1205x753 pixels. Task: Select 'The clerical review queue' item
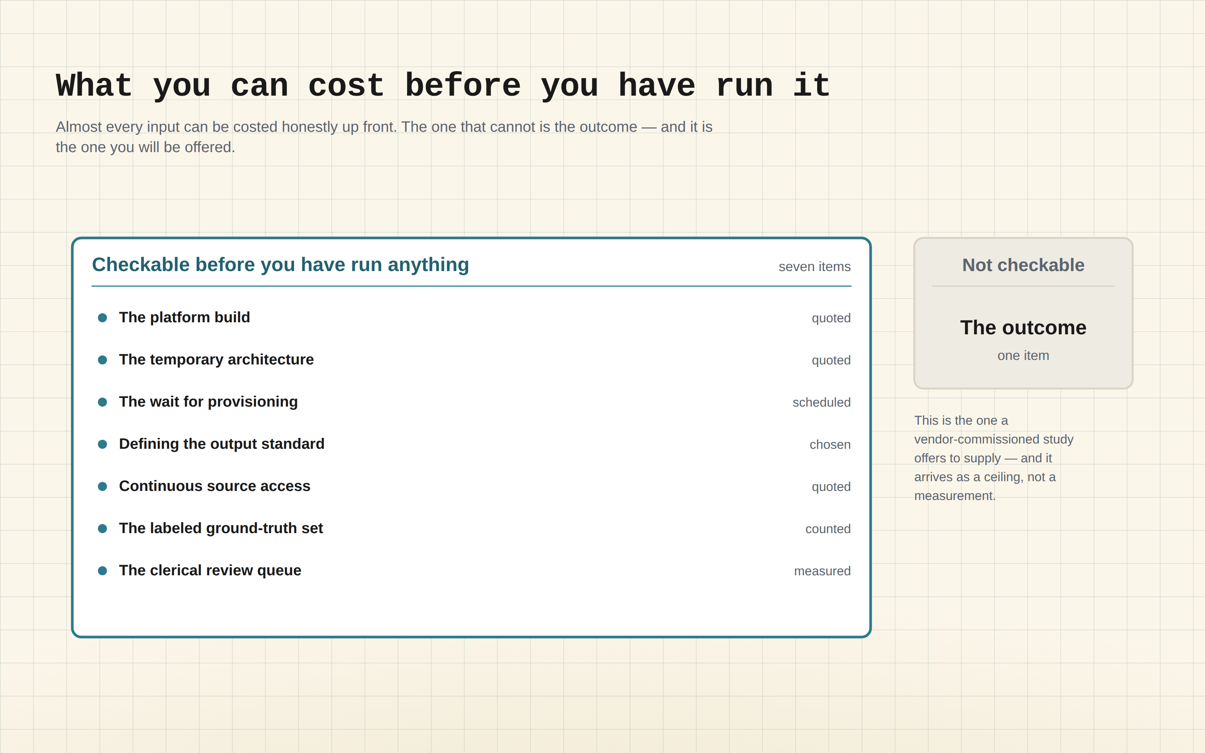(x=210, y=571)
